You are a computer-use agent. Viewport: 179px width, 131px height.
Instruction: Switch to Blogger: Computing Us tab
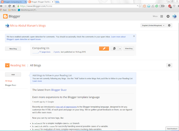click(x=13, y=2)
